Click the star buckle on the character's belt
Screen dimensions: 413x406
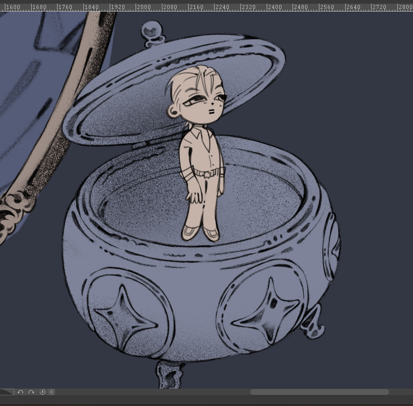point(206,174)
